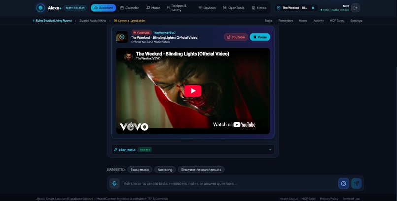This screenshot has height=201, width=397.
Task: Send message with paper plane button
Action: (356, 183)
